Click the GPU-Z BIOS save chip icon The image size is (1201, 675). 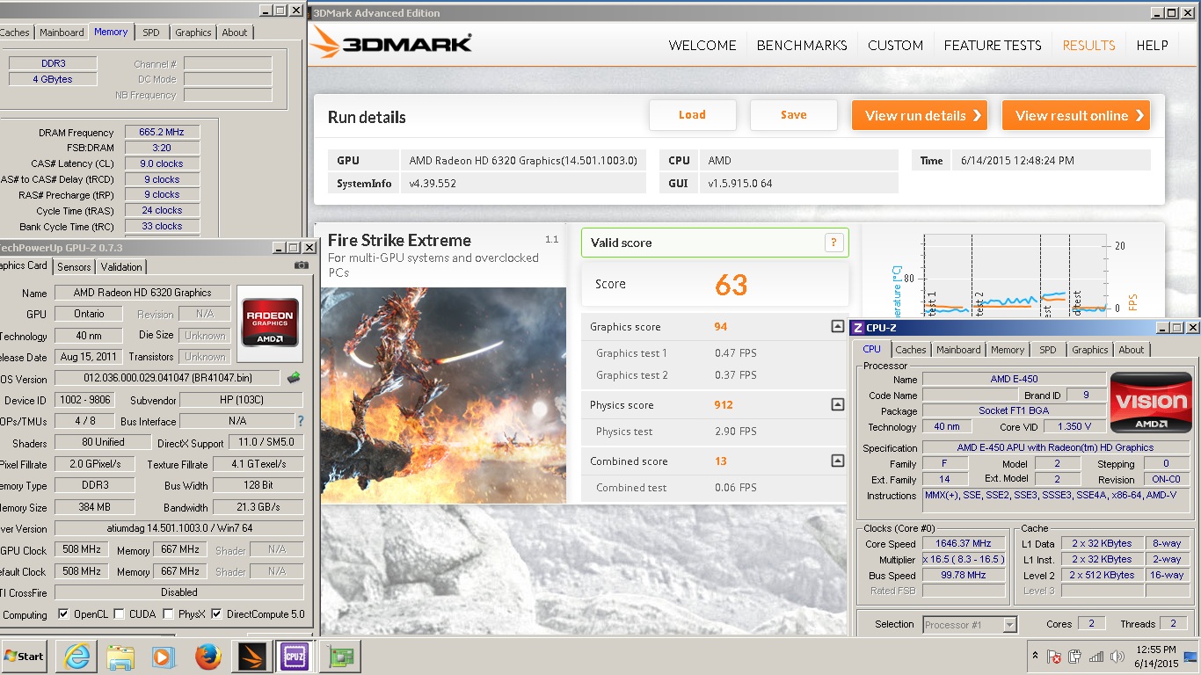tap(294, 378)
